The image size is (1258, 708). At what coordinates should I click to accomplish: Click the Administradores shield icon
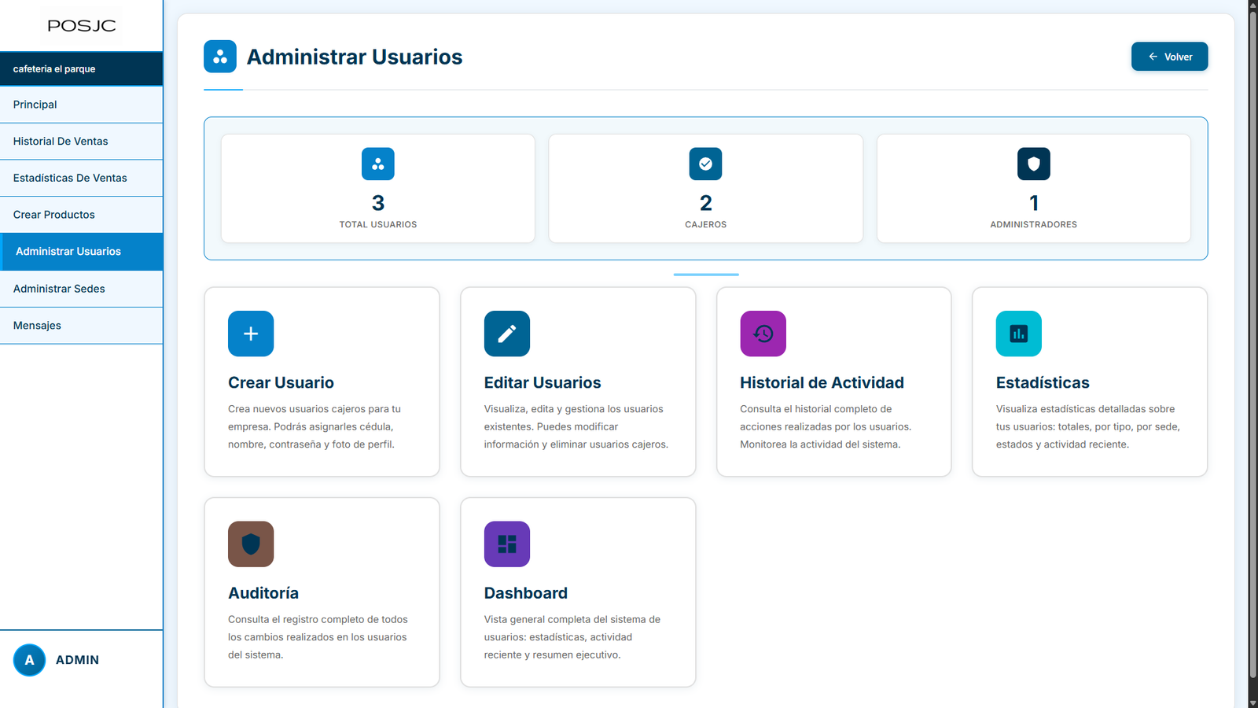[x=1033, y=164]
